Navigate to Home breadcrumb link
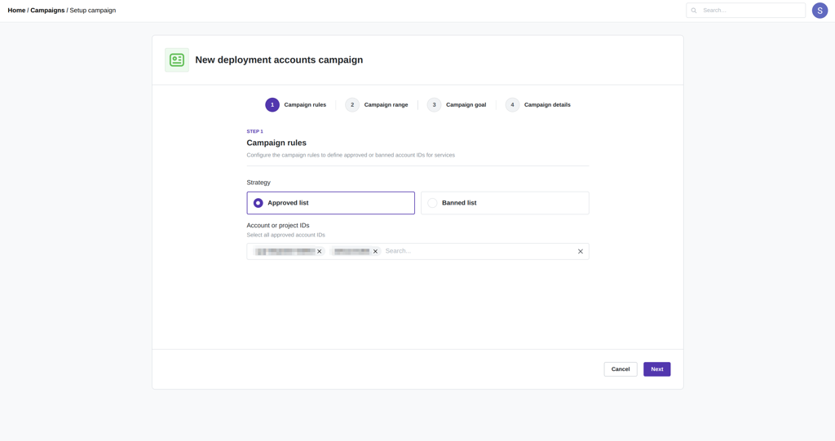835x441 pixels. coord(16,11)
